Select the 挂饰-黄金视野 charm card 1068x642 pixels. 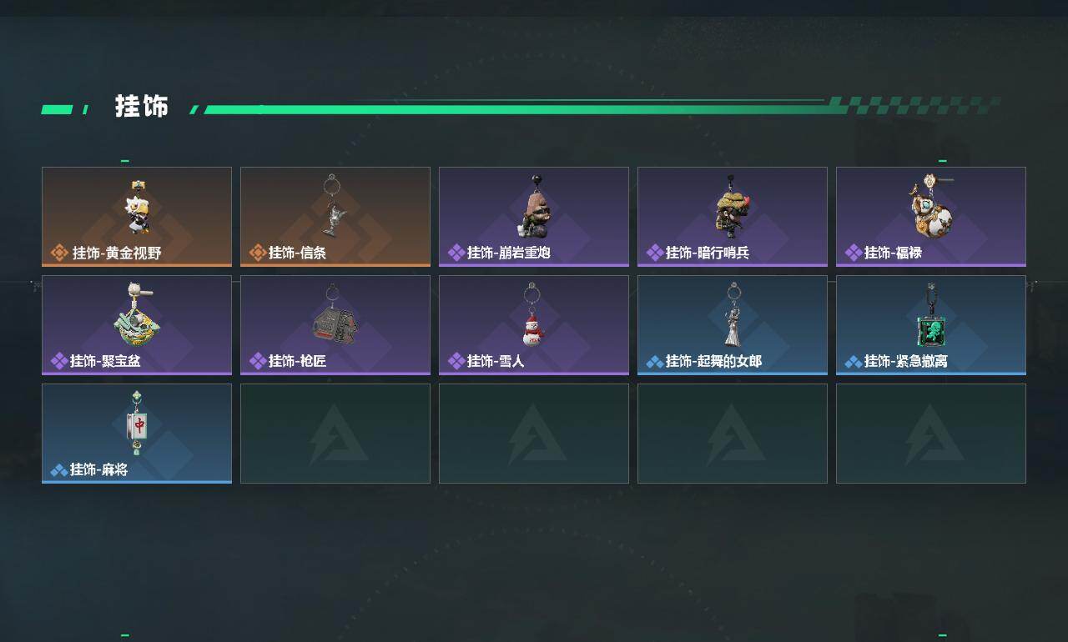point(137,217)
